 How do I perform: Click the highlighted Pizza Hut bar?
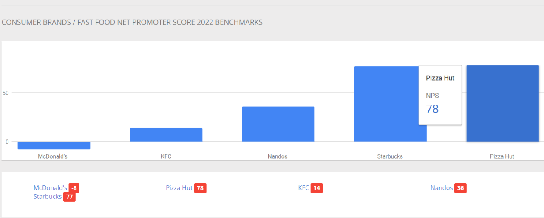click(503, 103)
